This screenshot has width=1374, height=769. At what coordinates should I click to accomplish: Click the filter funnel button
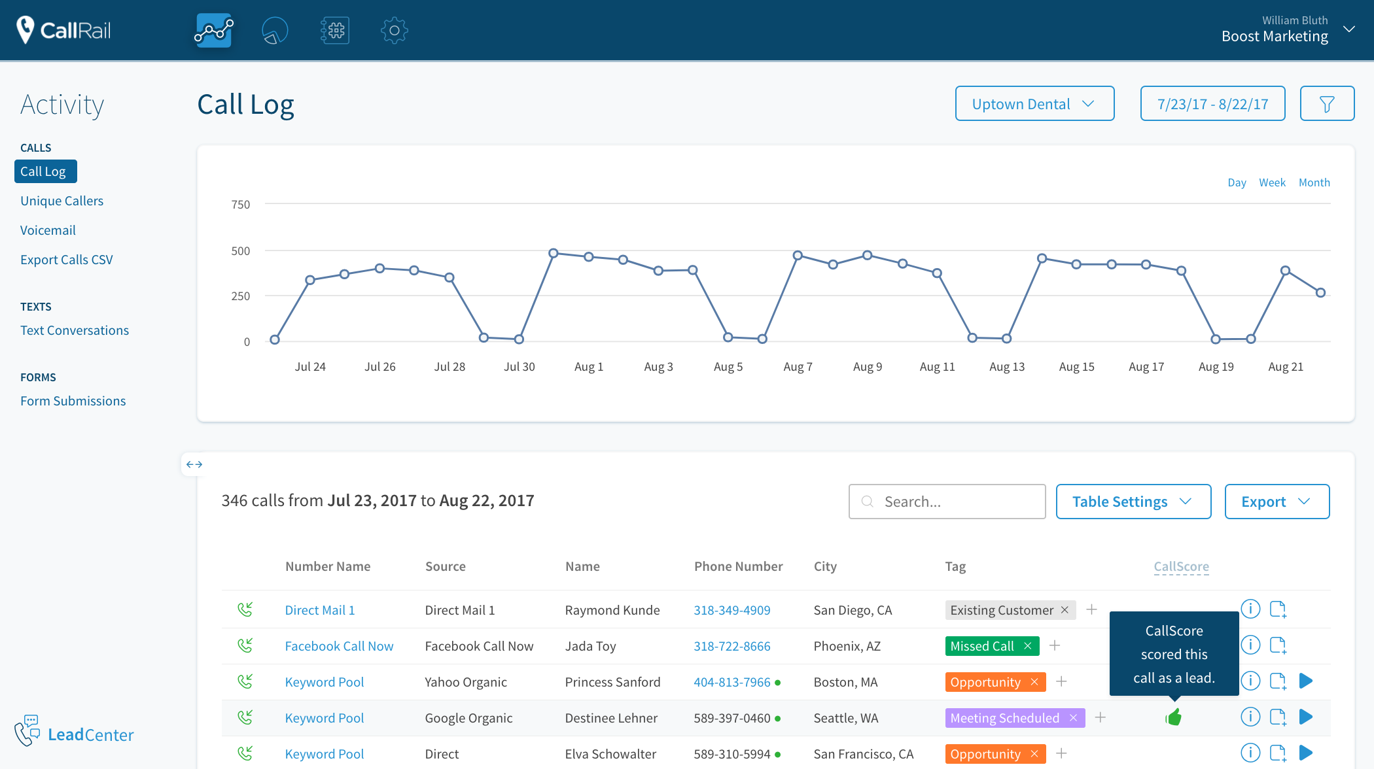point(1327,104)
